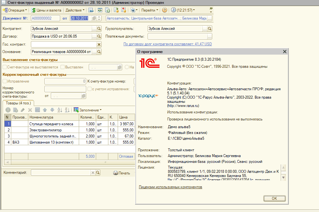The height and width of the screenshot is (212, 319).
Task: Close the О программе dialog
Action: tap(285, 52)
